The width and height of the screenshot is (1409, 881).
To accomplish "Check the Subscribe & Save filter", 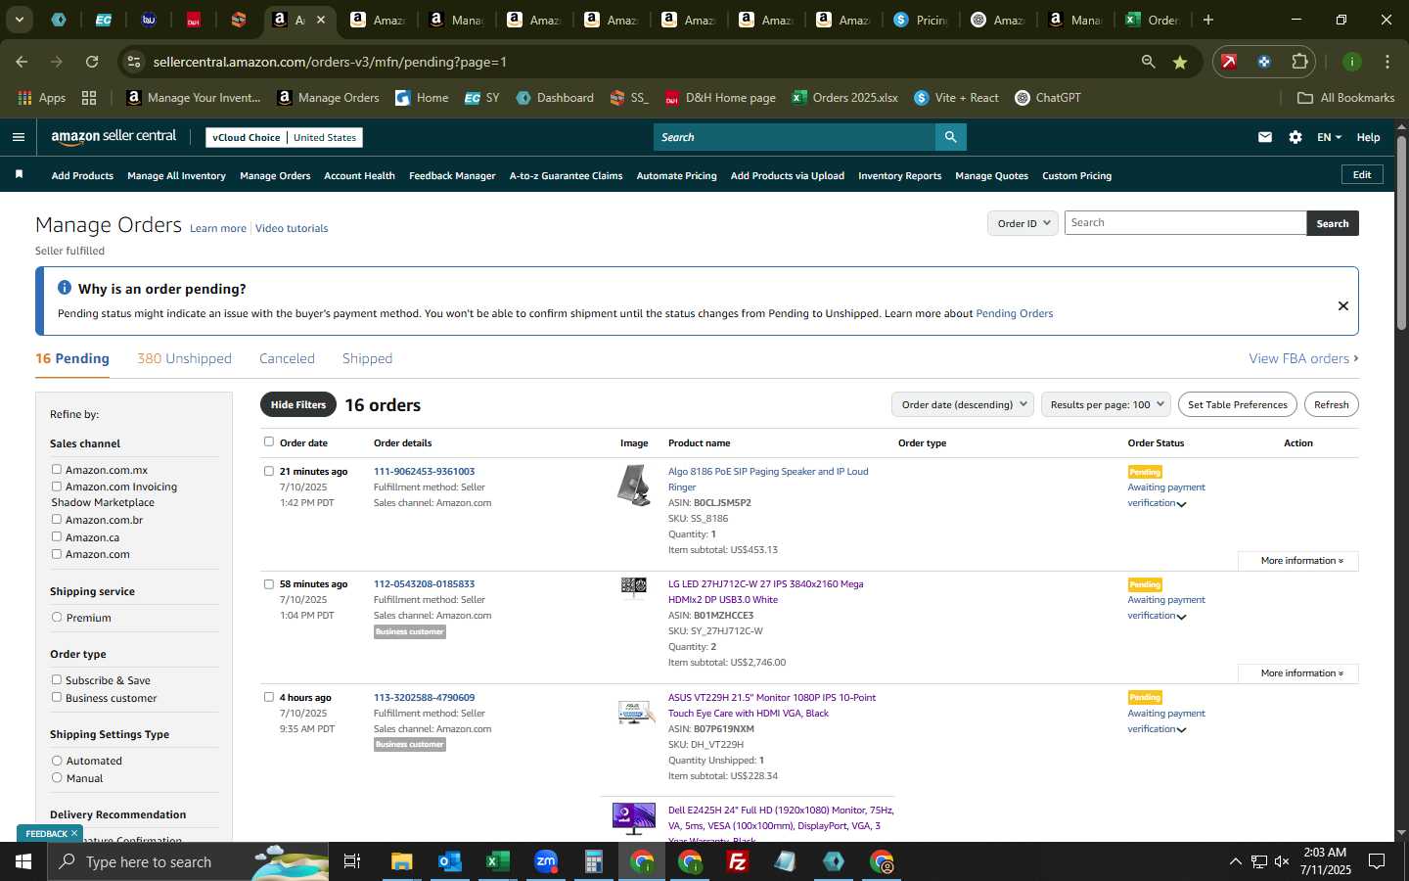I will pyautogui.click(x=57, y=679).
